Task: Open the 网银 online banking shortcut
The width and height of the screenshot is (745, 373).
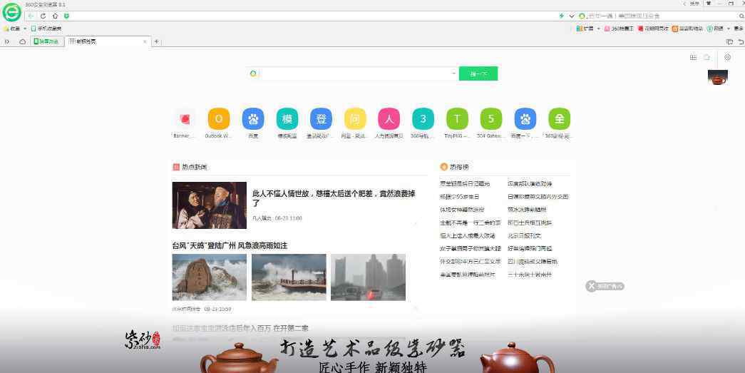Action: click(715, 29)
